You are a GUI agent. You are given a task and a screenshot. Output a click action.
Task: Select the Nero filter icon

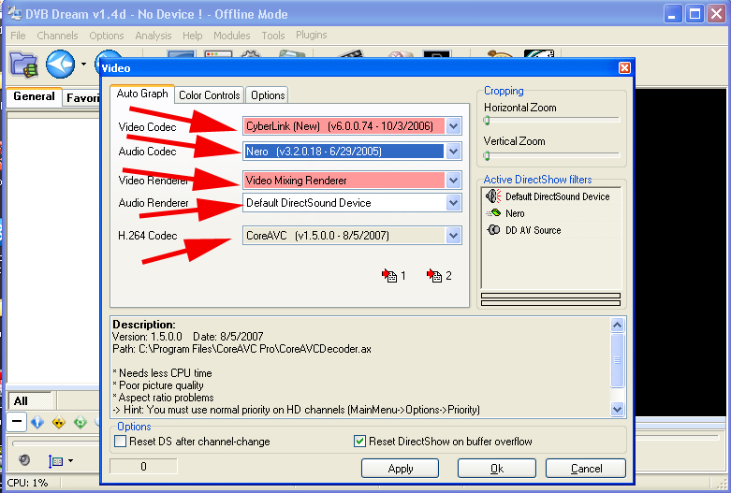(493, 213)
